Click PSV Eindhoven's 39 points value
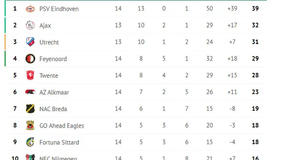Viewport: 286px width, 160px height. click(255, 8)
